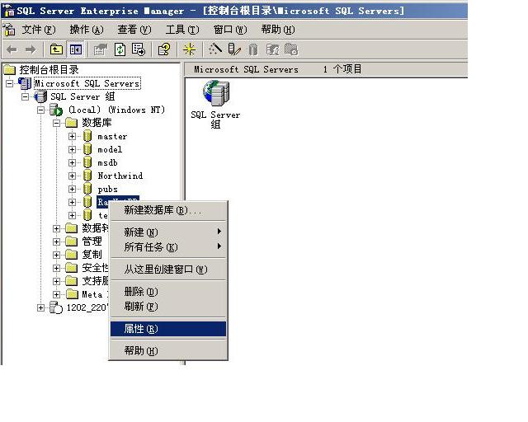Screen dimensions: 528x422
Task: Expand the 管理 folder node
Action: point(56,241)
